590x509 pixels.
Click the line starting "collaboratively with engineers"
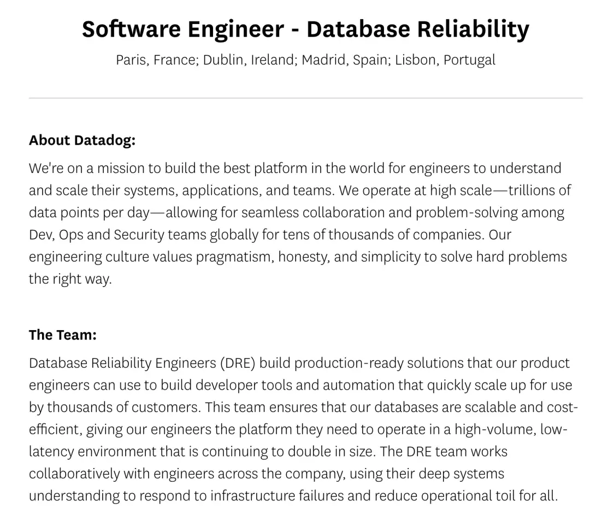click(267, 474)
